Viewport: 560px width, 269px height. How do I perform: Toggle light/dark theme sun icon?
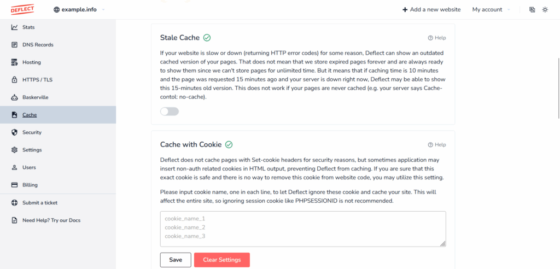point(545,10)
